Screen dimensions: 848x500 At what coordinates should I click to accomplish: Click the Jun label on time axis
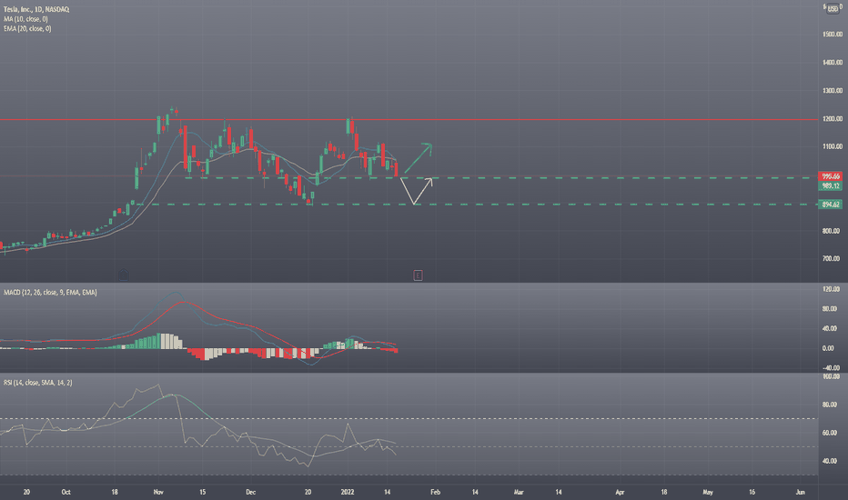[801, 492]
